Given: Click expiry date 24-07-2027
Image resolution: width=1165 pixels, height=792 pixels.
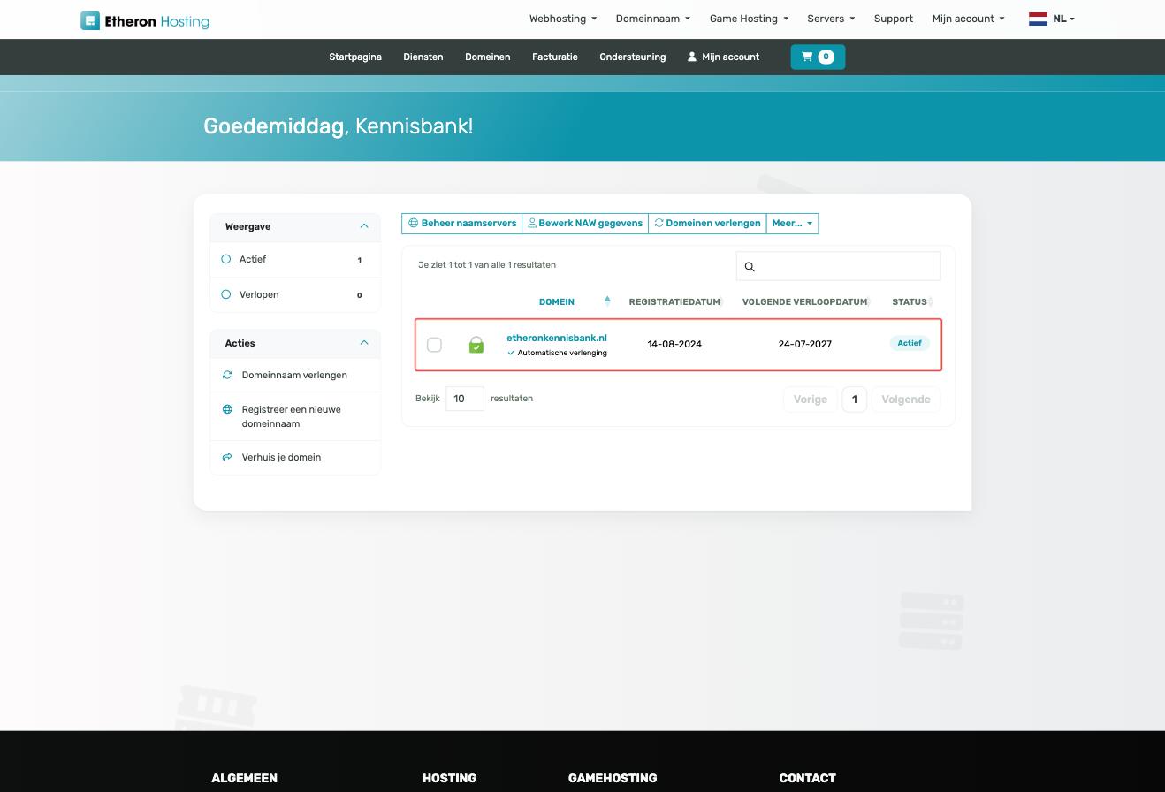Looking at the screenshot, I should click(805, 344).
